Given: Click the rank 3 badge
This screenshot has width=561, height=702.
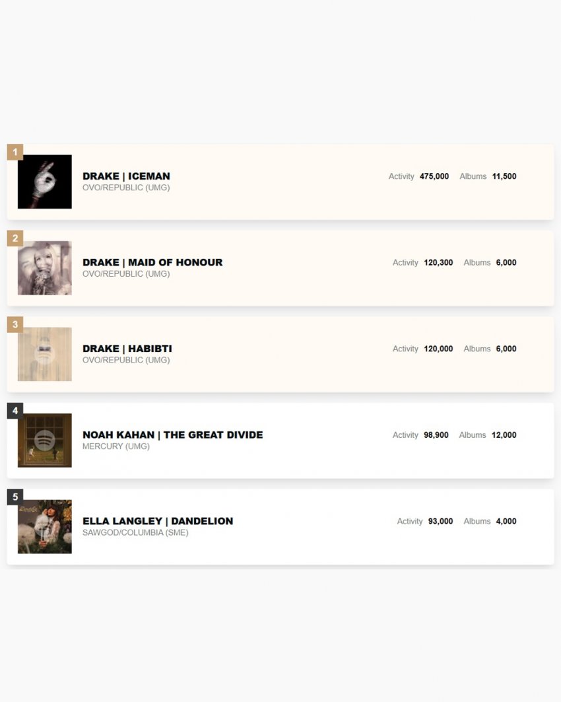Looking at the screenshot, I should 15,324.
